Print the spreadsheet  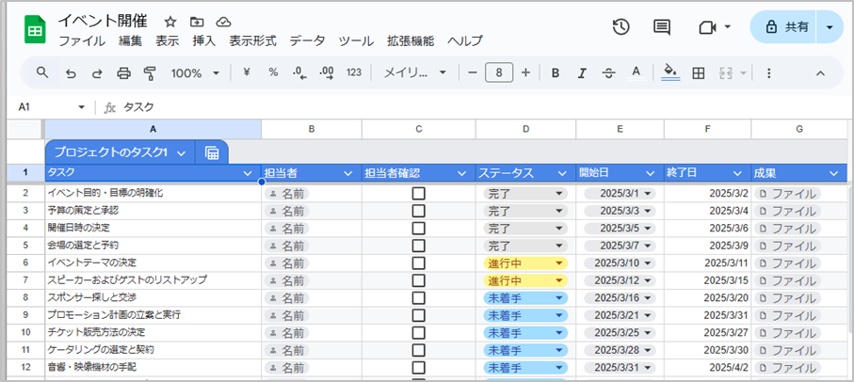pyautogui.click(x=123, y=72)
